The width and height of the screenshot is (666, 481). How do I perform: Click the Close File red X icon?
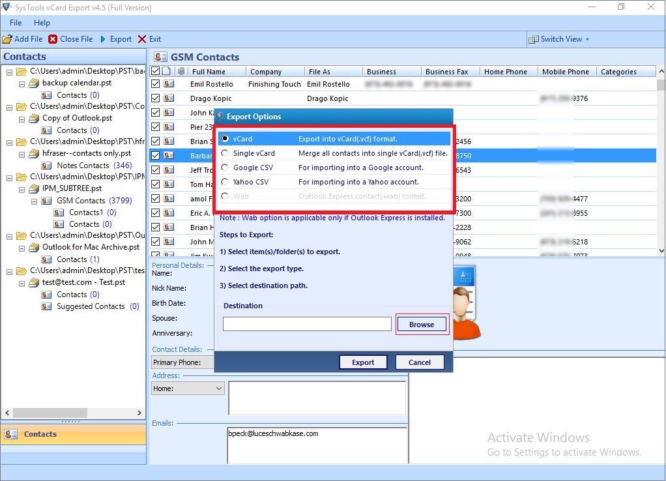(x=53, y=39)
